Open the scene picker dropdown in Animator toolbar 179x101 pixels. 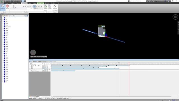(x=40, y=61)
